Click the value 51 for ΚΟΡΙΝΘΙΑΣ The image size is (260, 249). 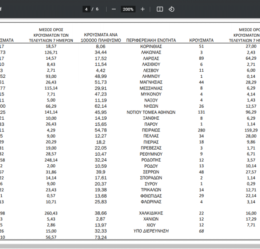(201, 46)
